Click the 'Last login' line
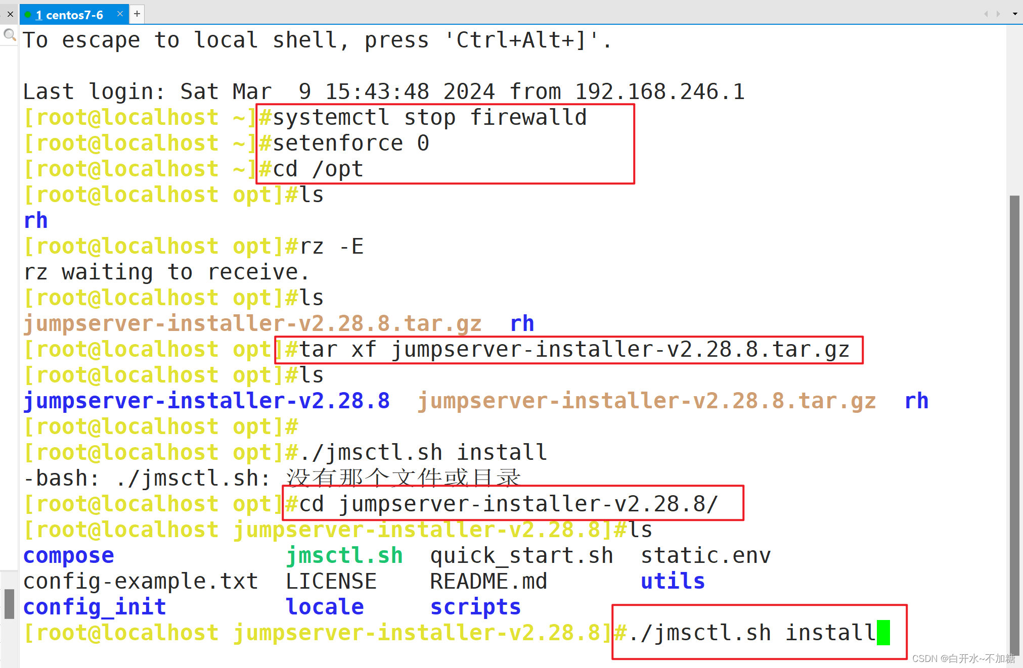This screenshot has height=668, width=1023. 384,91
